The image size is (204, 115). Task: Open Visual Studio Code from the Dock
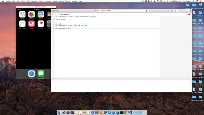click(x=130, y=112)
